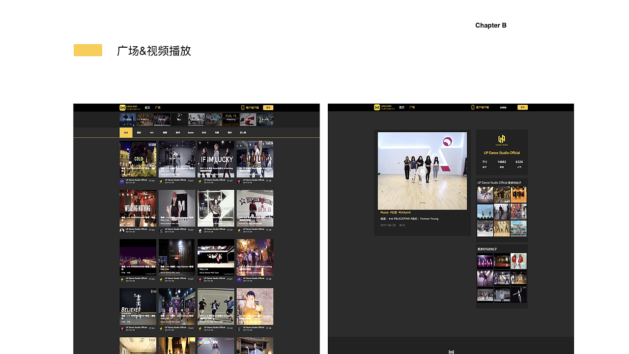
Task: Choose the Breaking dance category thumbnail
Action: [145, 119]
